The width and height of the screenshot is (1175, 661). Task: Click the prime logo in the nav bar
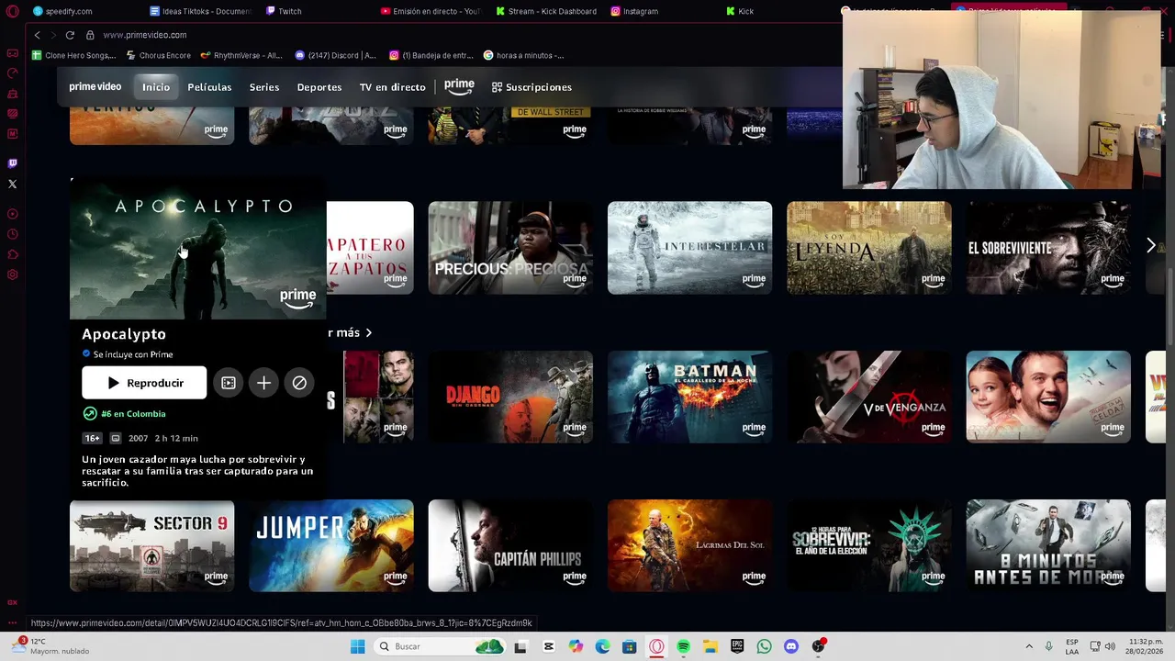[x=459, y=86]
